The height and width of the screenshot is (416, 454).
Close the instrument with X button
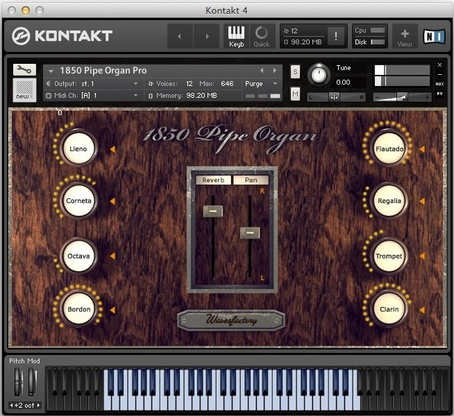click(x=439, y=64)
